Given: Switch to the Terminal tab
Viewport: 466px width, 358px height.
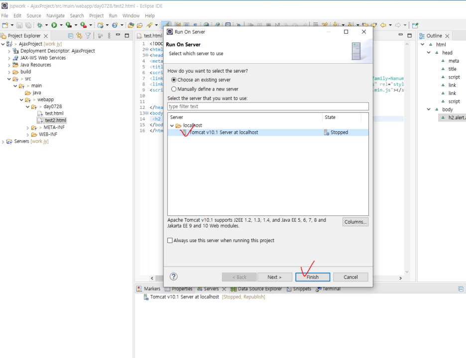Looking at the screenshot, I should point(328,288).
